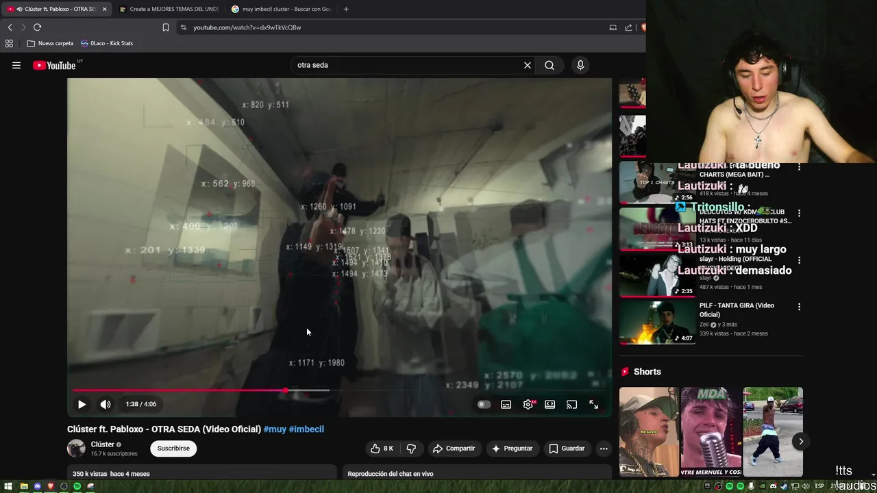
Task: Open options menu for slayr - Holding video
Action: [x=799, y=260]
